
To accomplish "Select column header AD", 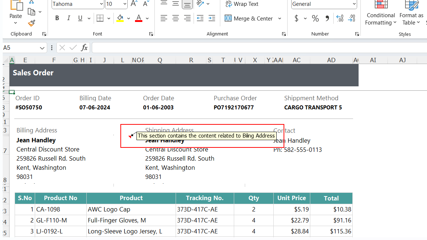I will [x=331, y=60].
